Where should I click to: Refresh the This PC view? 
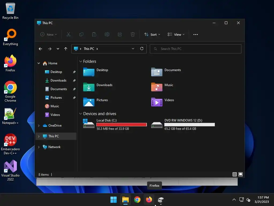[142, 49]
